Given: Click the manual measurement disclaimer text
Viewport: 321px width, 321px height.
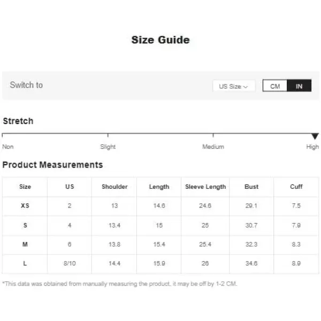Looking at the screenshot, I should tap(120, 284).
